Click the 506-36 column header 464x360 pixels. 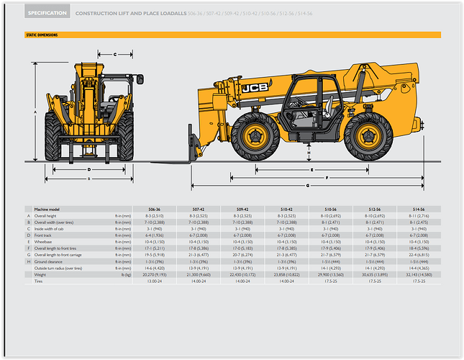(x=155, y=210)
